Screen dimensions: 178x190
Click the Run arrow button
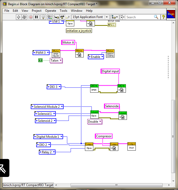tap(19, 17)
